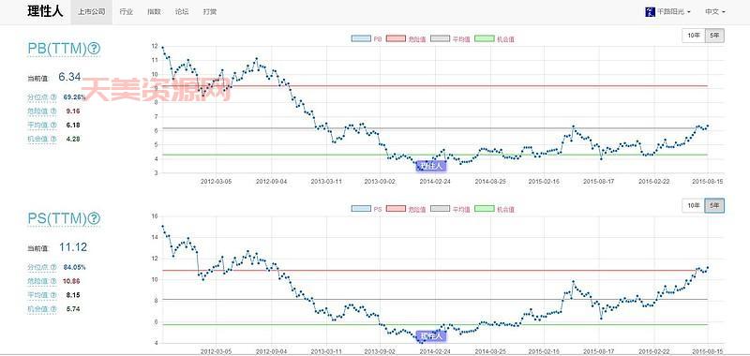Click help icon beside PS 危险值
Image resolution: width=750 pixels, height=356 pixels.
[x=53, y=281]
